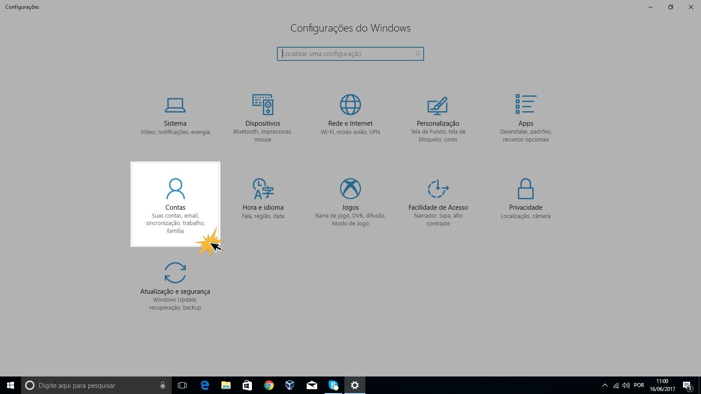Open the volume tray icon
This screenshot has height=394, width=701.
[x=626, y=385]
